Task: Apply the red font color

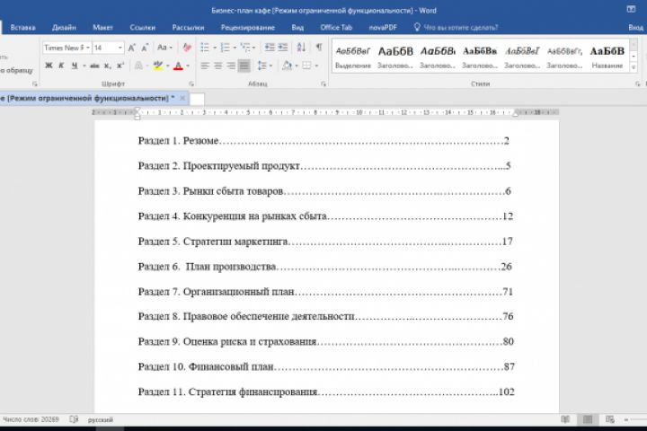Action: (x=178, y=66)
